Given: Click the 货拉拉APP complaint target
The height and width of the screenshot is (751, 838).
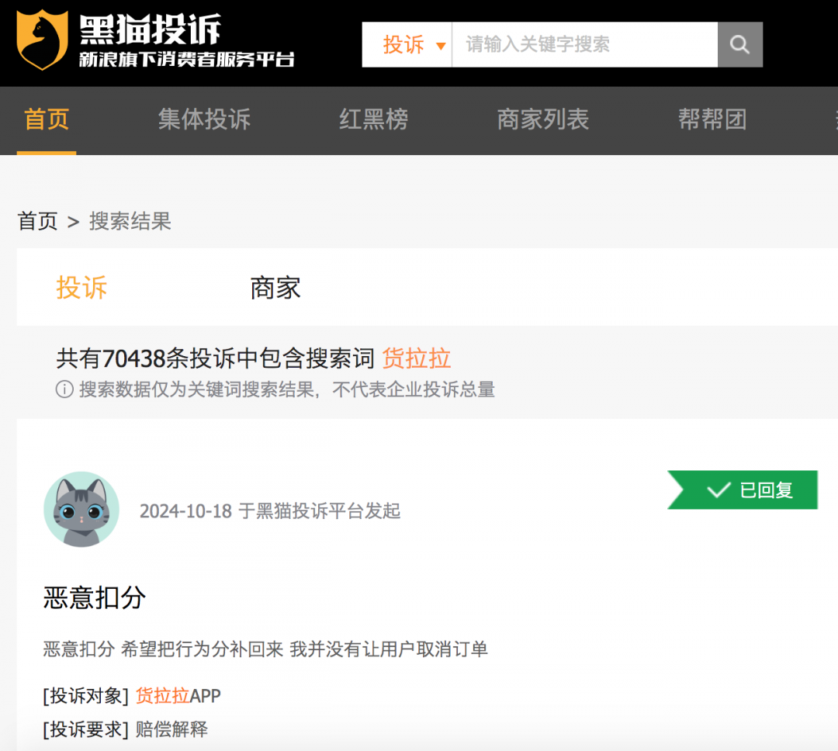Looking at the screenshot, I should coord(178,696).
